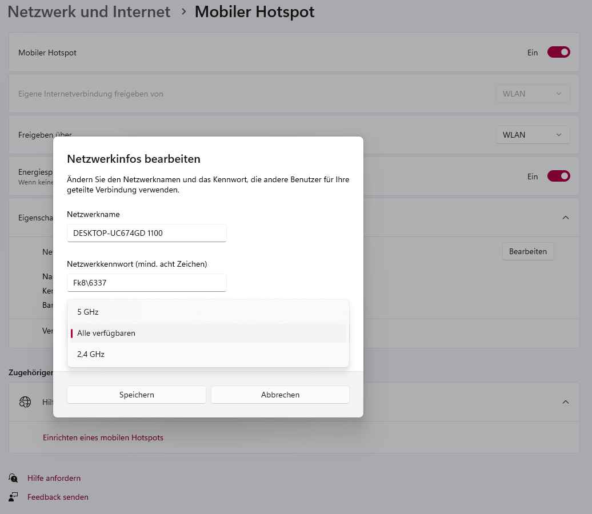Click the Bearbeiten button

tap(527, 251)
